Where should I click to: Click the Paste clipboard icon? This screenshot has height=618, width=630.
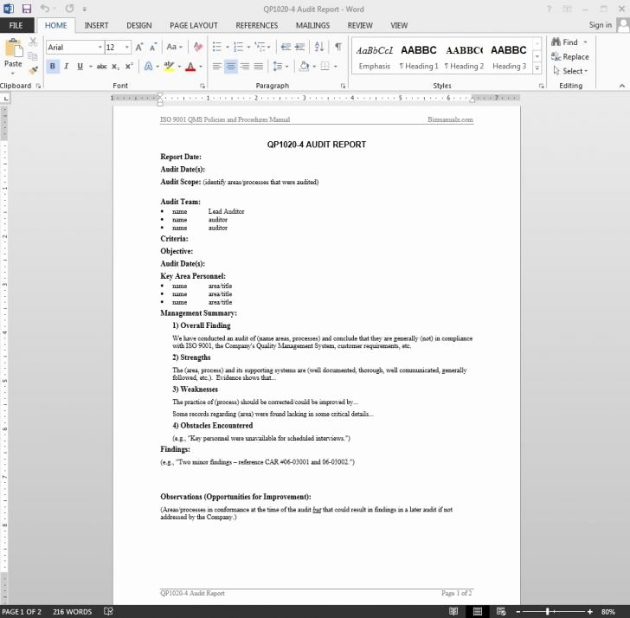[x=13, y=49]
